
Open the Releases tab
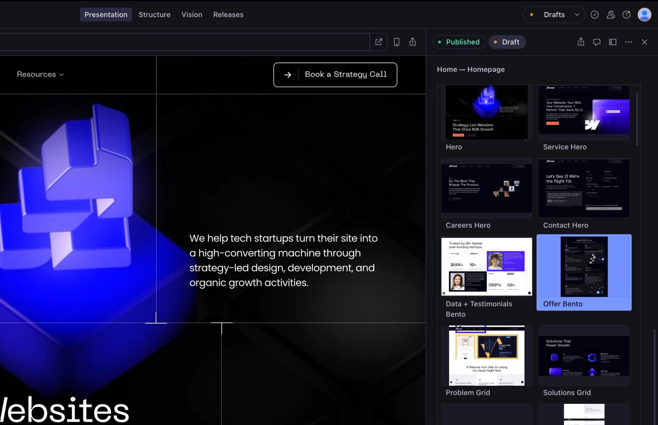tap(228, 14)
